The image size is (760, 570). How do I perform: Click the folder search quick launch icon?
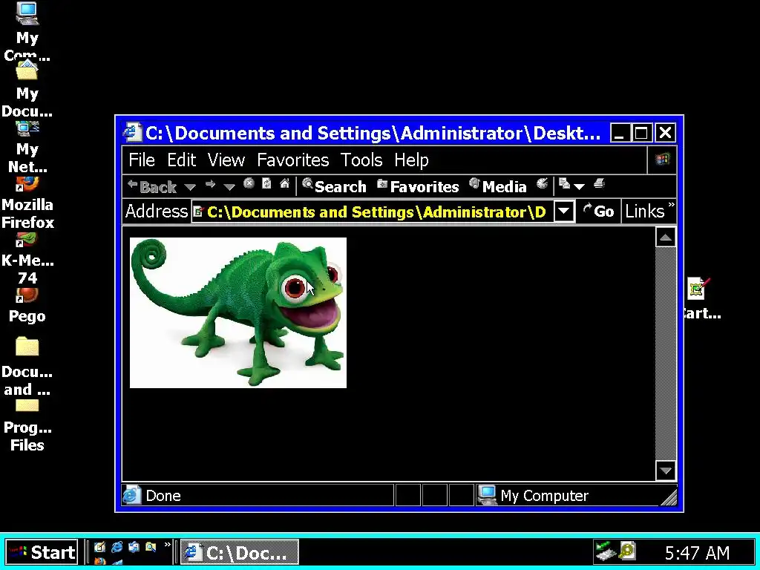coord(151,547)
